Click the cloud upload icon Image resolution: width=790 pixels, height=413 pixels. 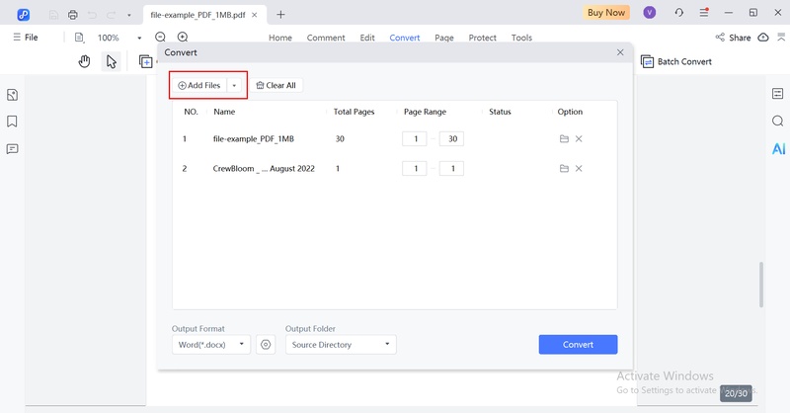point(763,38)
